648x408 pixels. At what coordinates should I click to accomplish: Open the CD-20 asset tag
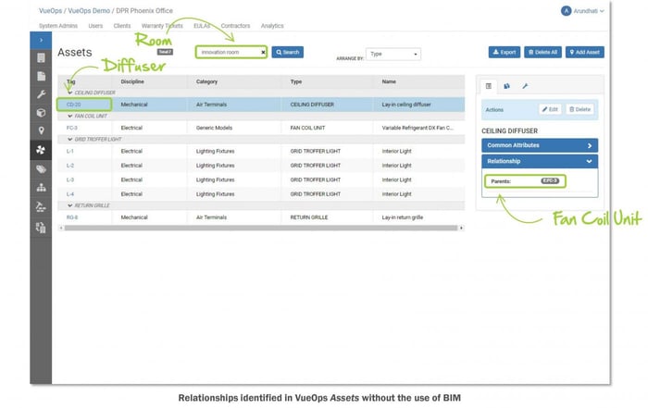click(x=73, y=105)
